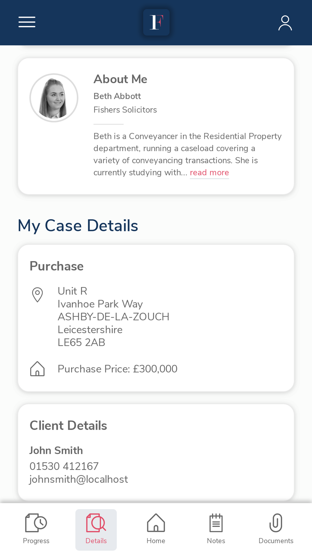Image resolution: width=312 pixels, height=556 pixels.
Task: Click the location pin icon
Action: pyautogui.click(x=37, y=295)
